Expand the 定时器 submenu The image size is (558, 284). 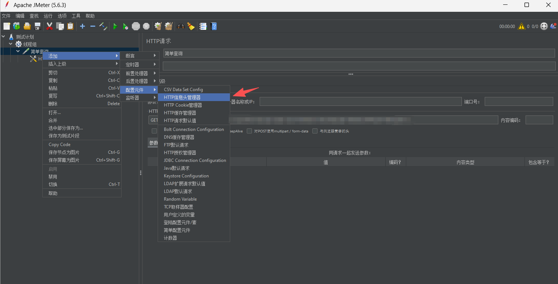point(140,65)
